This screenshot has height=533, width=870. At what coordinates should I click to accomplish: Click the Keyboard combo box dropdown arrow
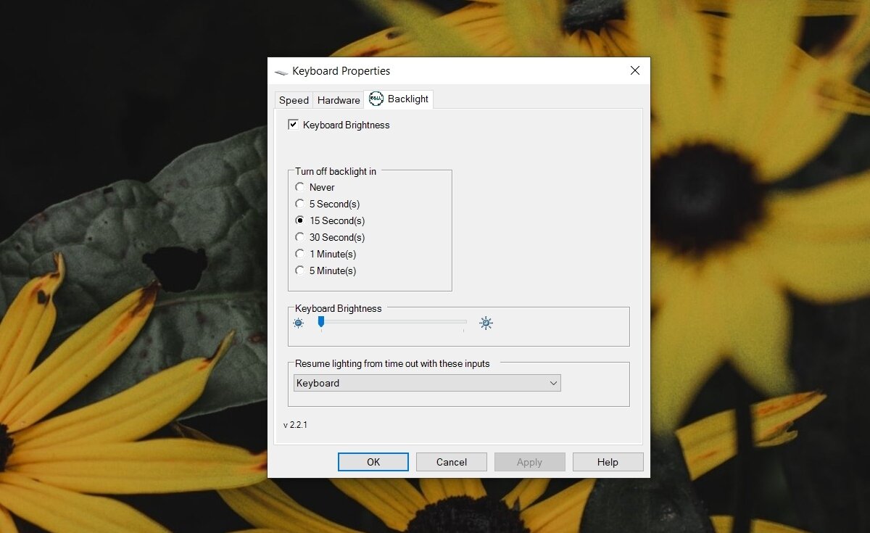[x=554, y=383]
